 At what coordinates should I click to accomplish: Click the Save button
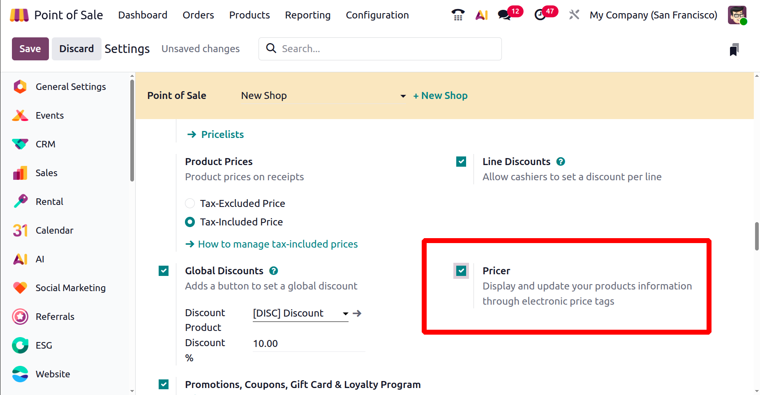pyautogui.click(x=30, y=49)
